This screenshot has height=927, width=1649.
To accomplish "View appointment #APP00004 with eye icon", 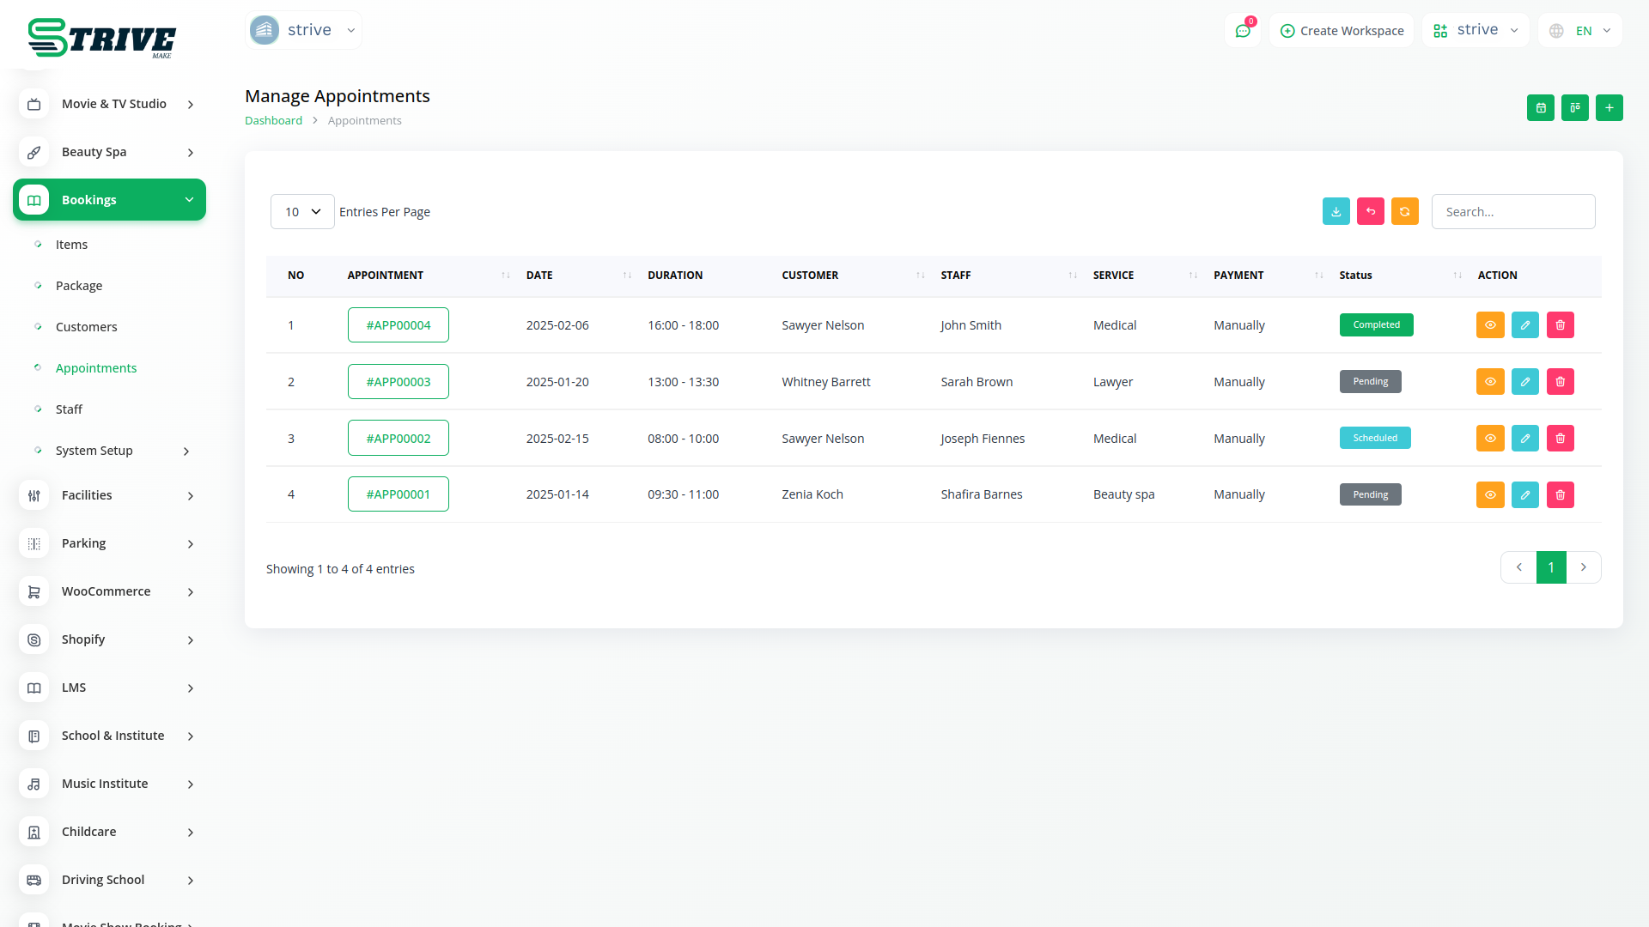I will (x=1490, y=325).
